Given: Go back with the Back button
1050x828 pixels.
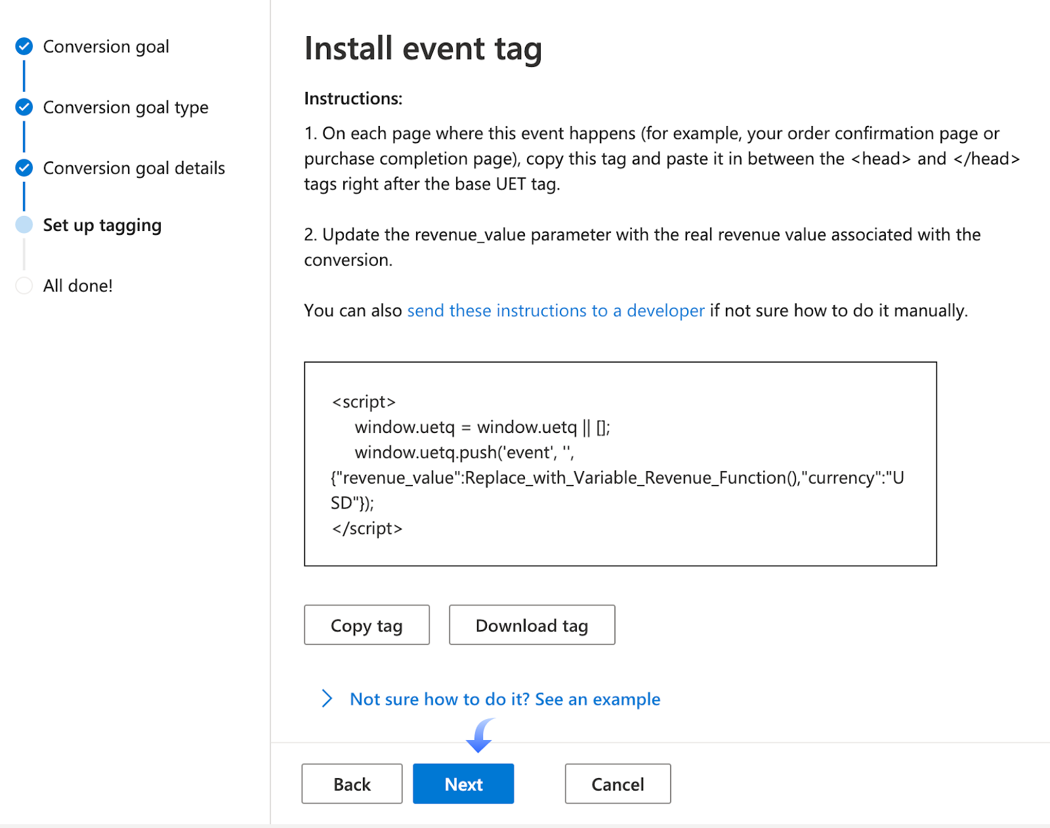Looking at the screenshot, I should pos(352,783).
